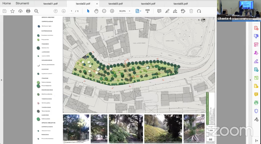The image size is (261, 144).
Task: Open the Protect shield tool in sidebar
Action: tap(256, 111)
